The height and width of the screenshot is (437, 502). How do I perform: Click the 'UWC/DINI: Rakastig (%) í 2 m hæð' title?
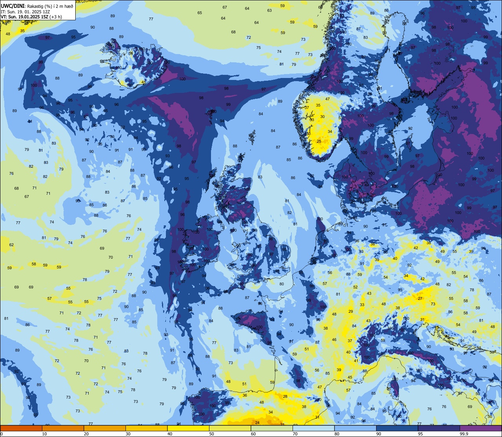[x=37, y=6]
